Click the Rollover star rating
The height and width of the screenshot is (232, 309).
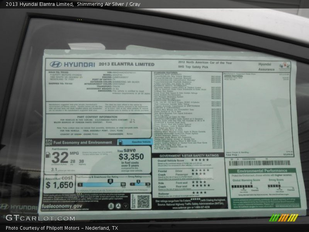199,193
